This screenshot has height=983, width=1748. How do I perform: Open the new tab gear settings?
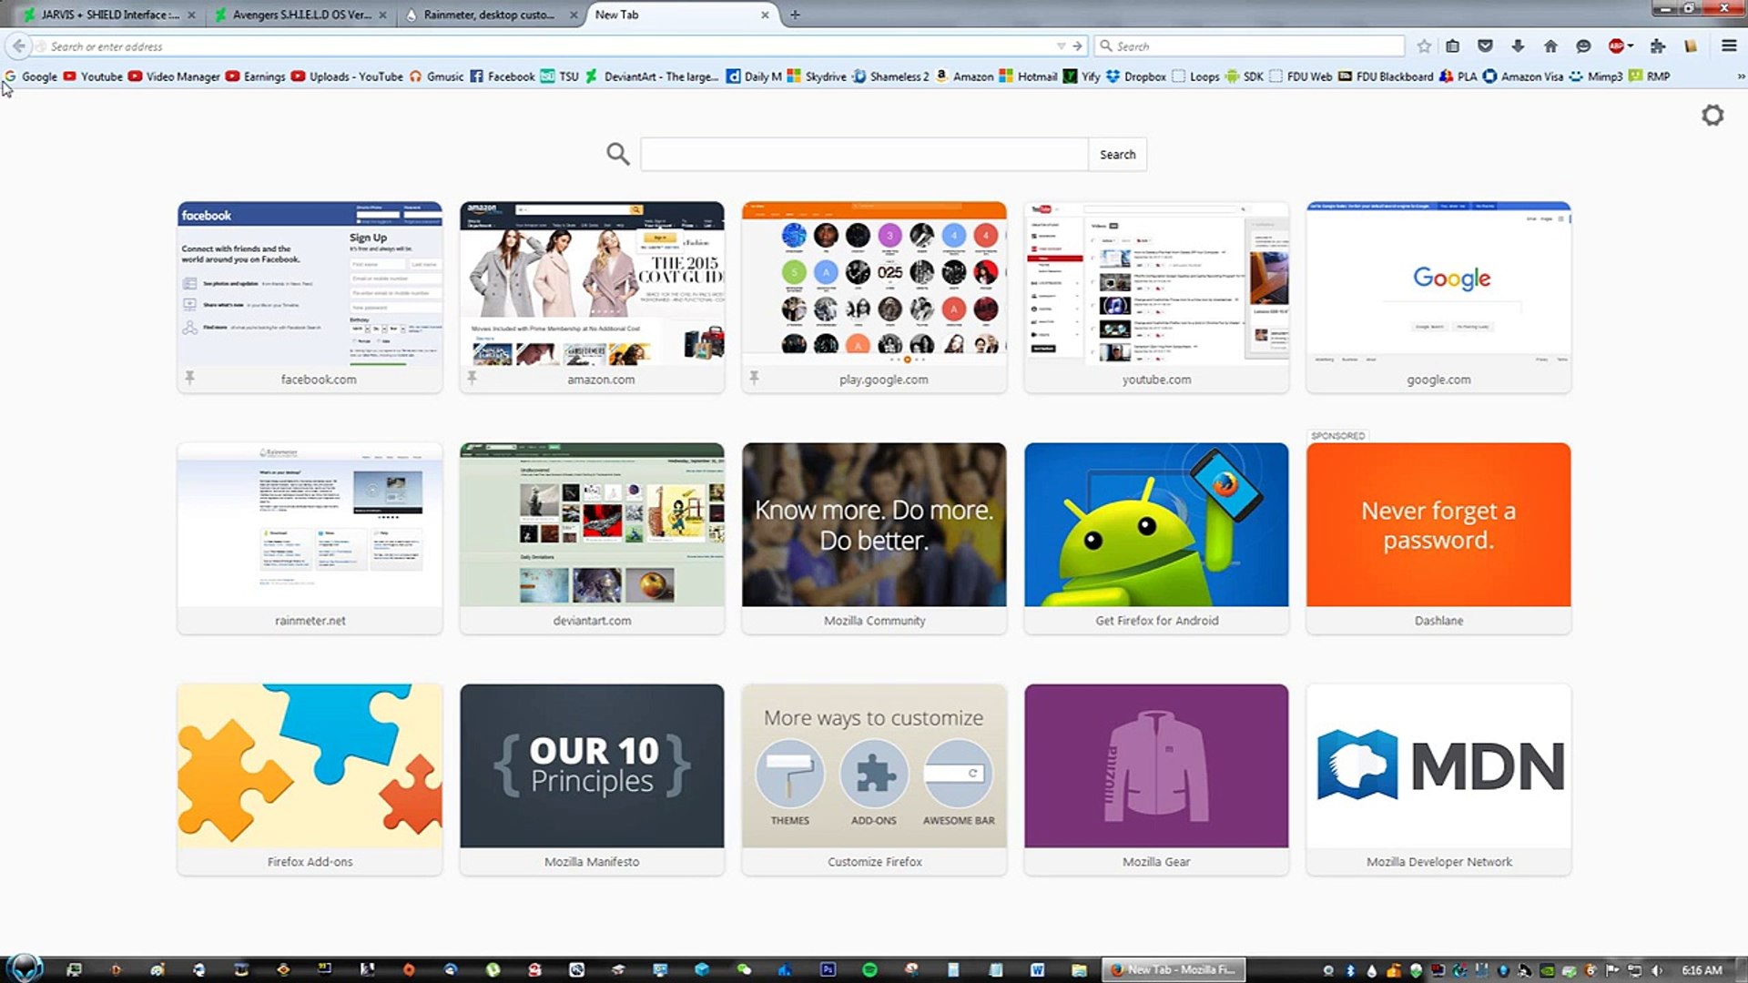[x=1712, y=116]
